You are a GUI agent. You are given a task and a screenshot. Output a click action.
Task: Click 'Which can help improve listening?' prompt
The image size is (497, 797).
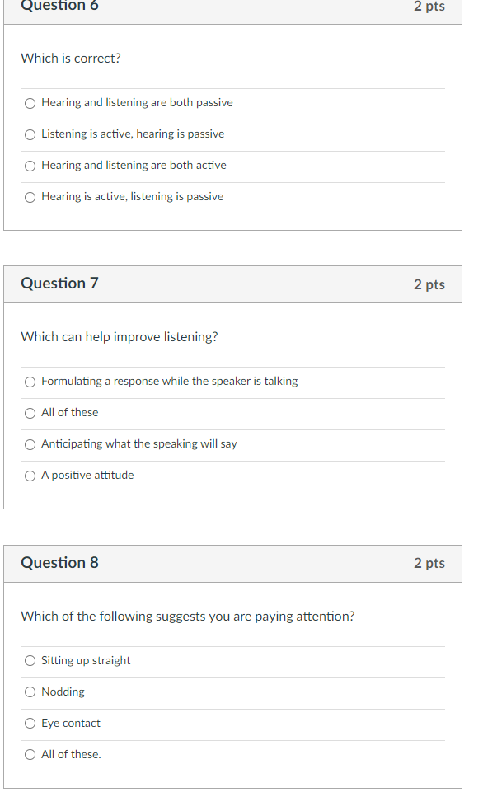click(x=120, y=337)
